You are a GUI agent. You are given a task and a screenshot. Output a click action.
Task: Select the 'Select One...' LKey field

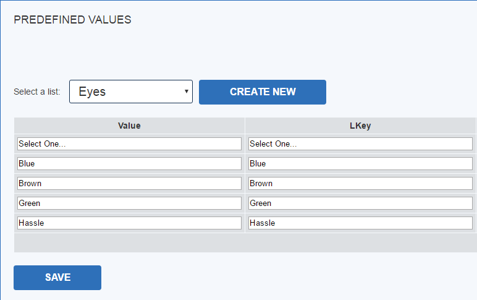(x=360, y=144)
